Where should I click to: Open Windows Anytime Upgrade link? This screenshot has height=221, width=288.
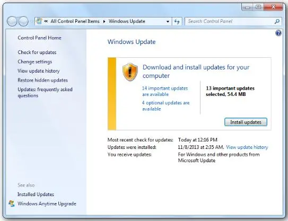click(47, 204)
